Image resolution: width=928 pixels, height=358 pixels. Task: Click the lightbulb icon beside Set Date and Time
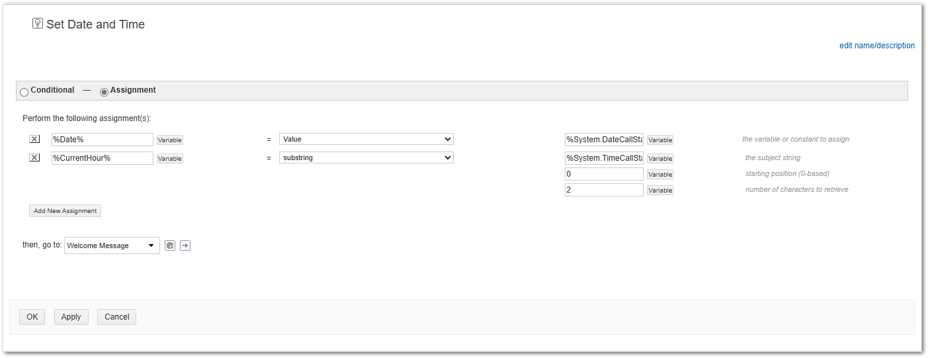click(38, 24)
